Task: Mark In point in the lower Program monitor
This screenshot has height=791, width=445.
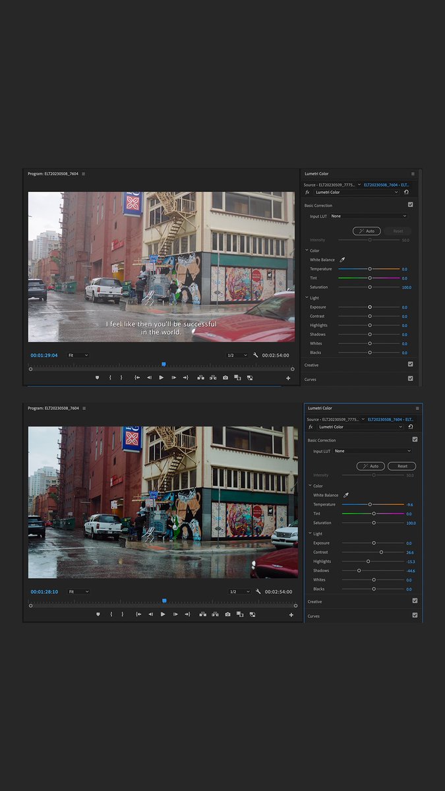Action: click(111, 614)
